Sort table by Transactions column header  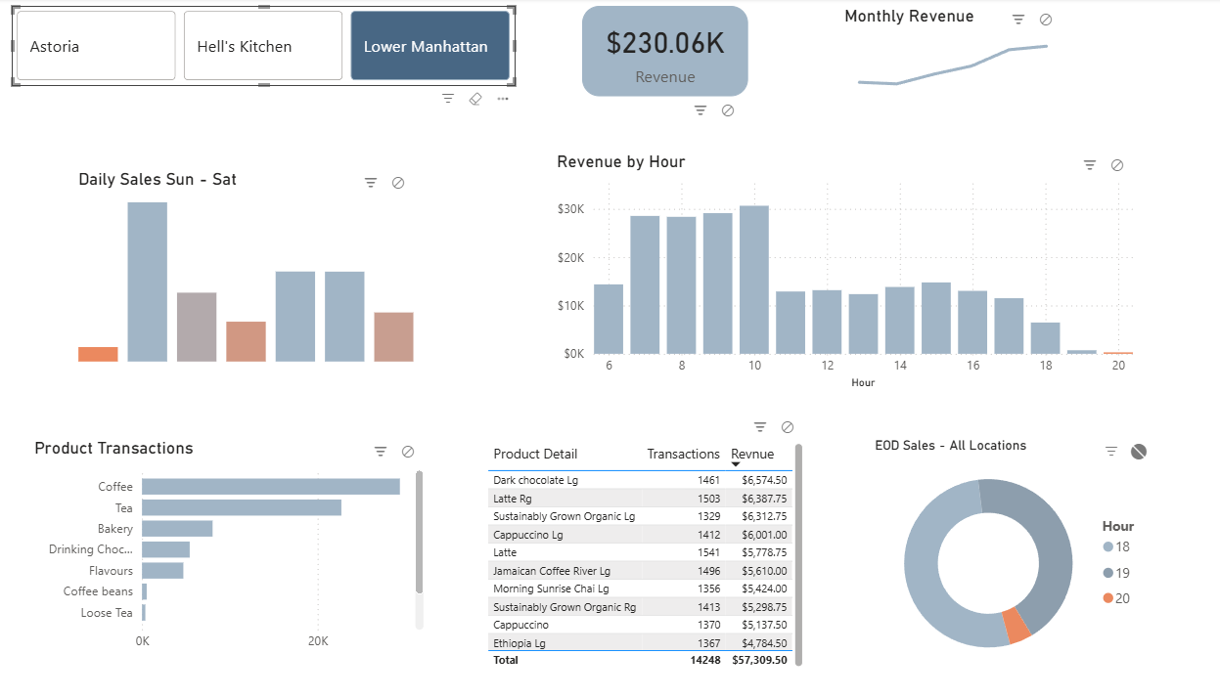pos(683,454)
